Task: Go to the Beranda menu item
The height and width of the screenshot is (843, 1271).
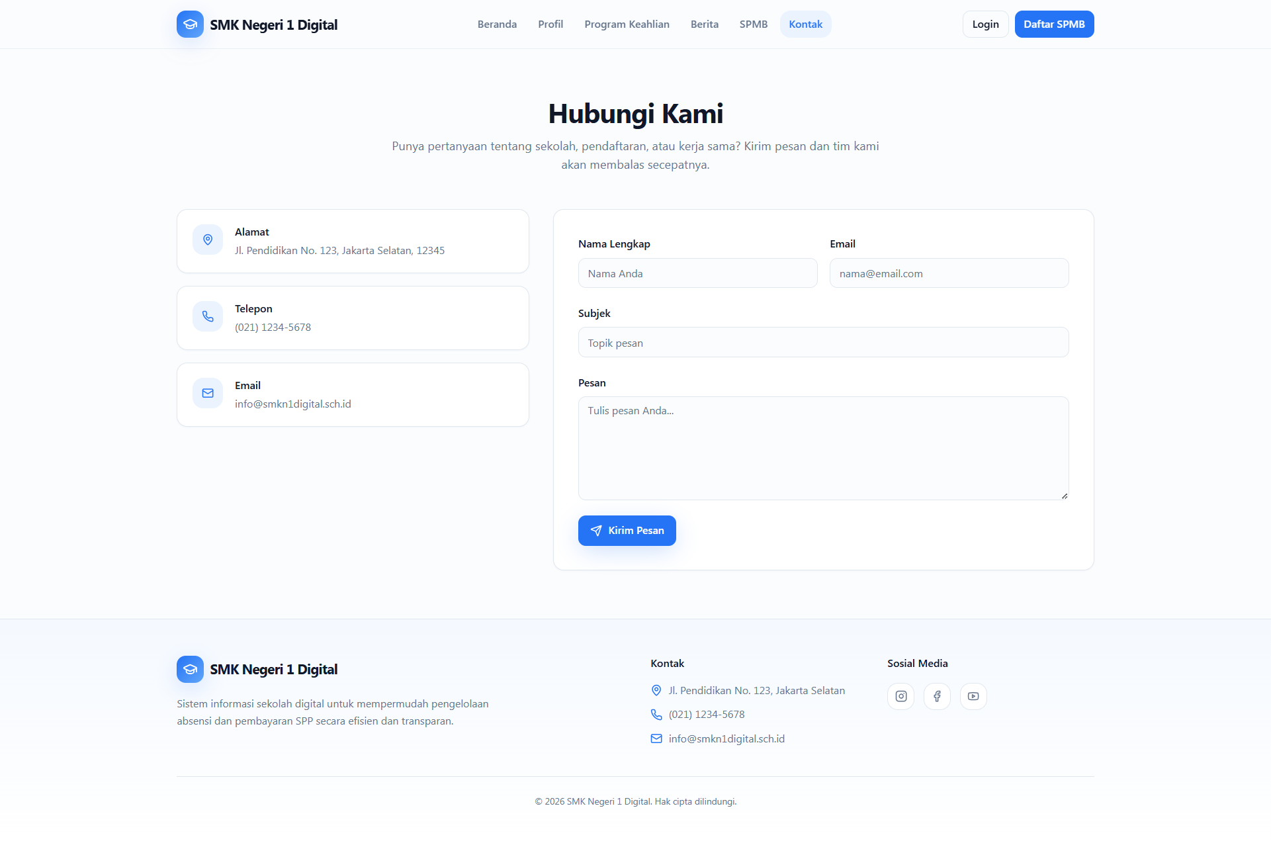Action: coord(497,24)
